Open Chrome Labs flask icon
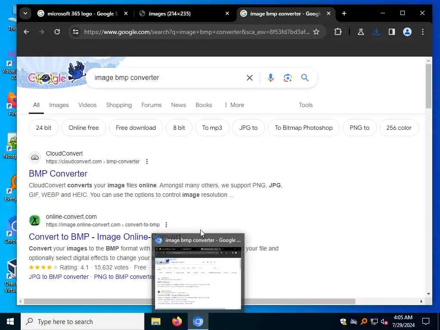Image resolution: width=440 pixels, height=330 pixels. [x=361, y=32]
